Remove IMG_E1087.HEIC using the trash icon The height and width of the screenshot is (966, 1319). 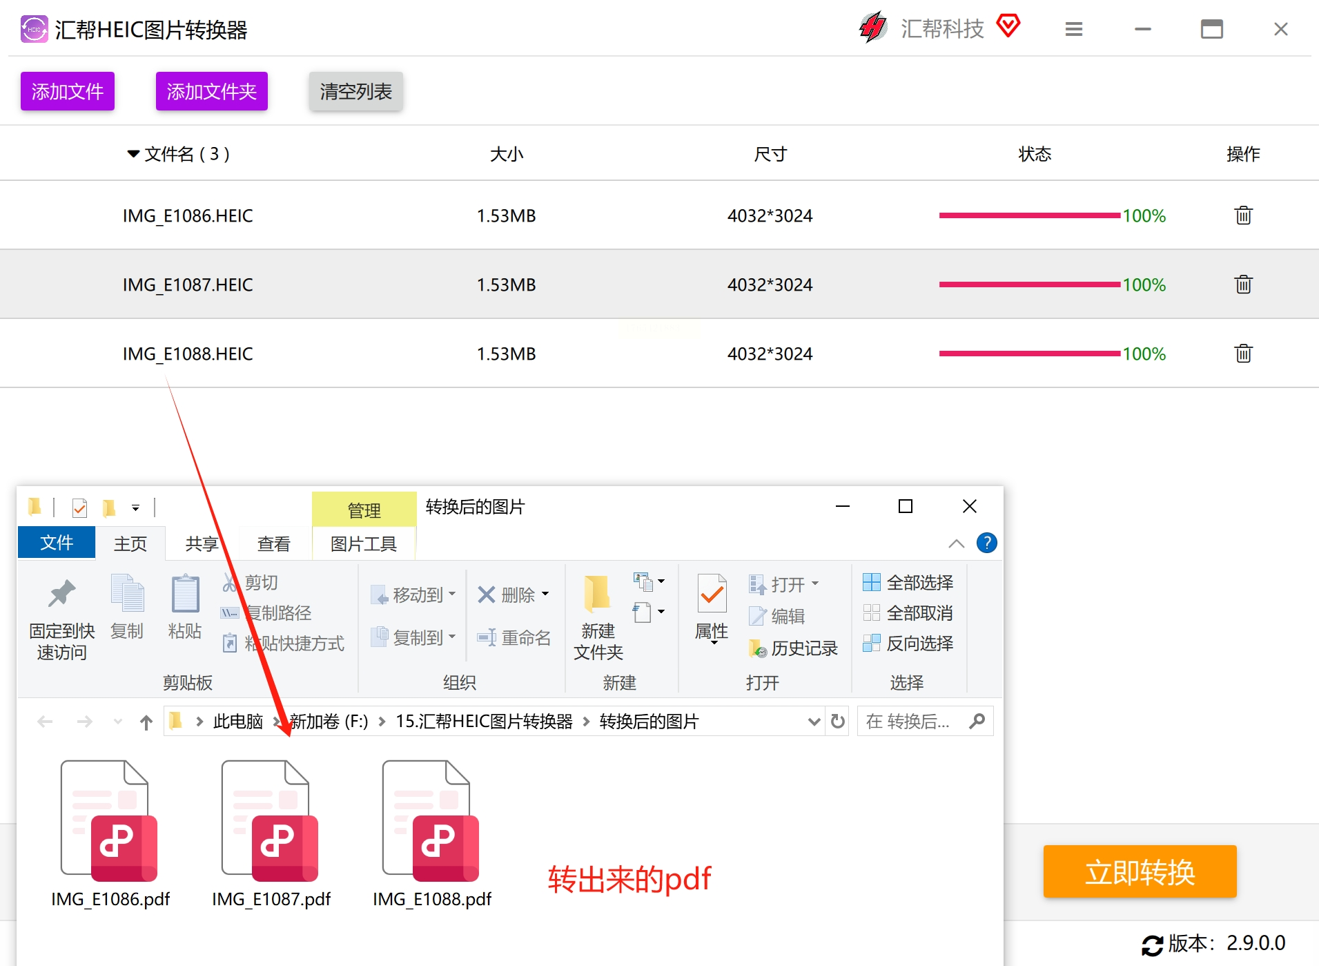point(1243,284)
